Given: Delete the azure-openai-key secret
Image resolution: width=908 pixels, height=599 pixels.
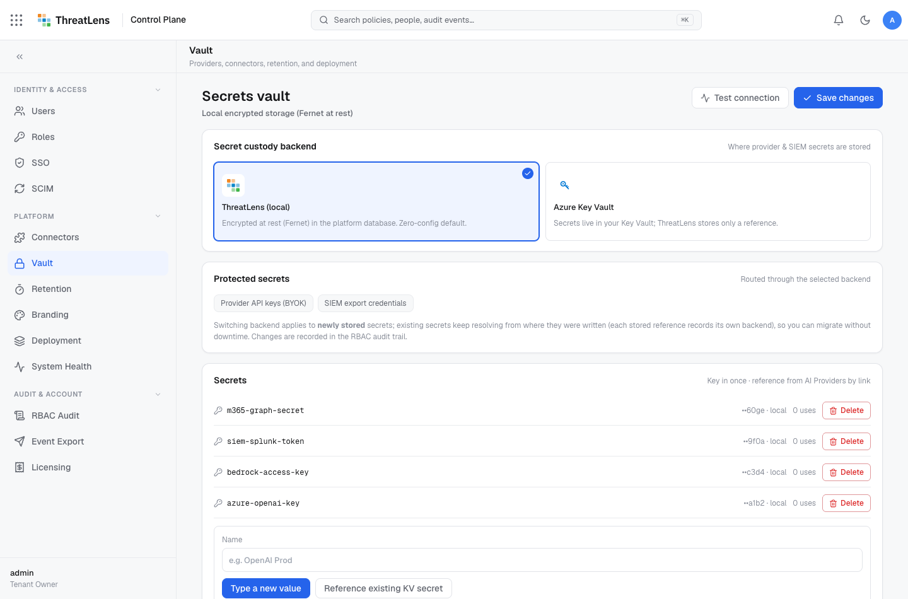Looking at the screenshot, I should [x=846, y=503].
